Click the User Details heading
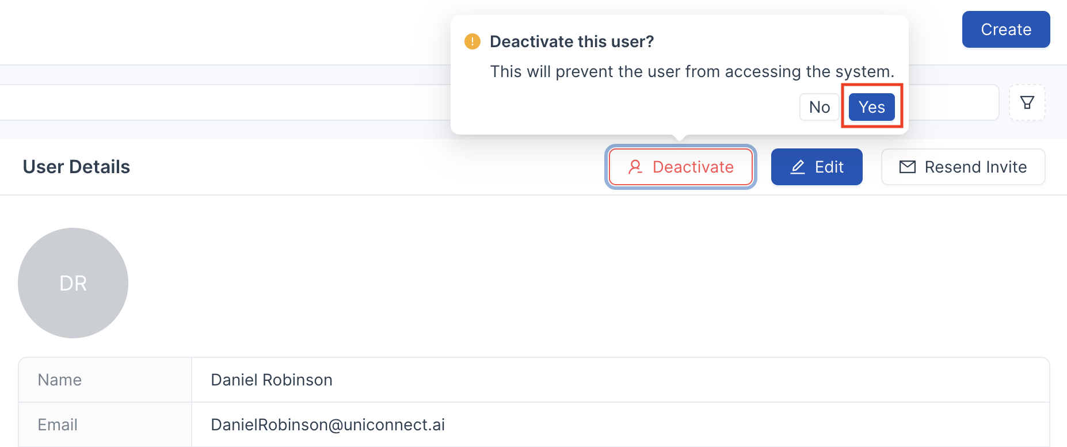The image size is (1067, 447). pyautogui.click(x=77, y=167)
